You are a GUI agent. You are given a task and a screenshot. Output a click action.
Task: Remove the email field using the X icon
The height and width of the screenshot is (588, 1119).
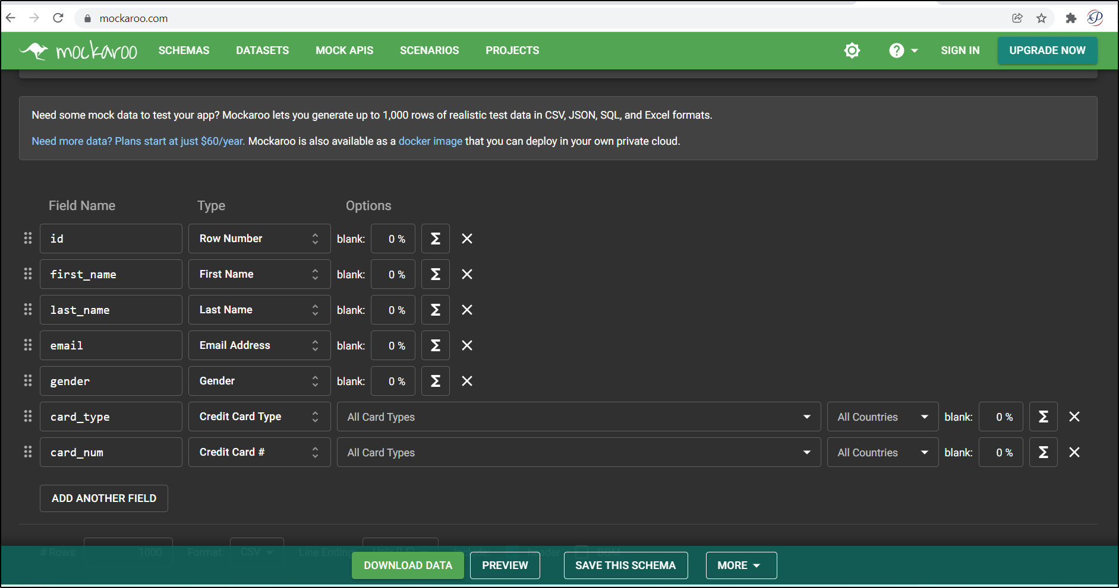[x=466, y=345]
